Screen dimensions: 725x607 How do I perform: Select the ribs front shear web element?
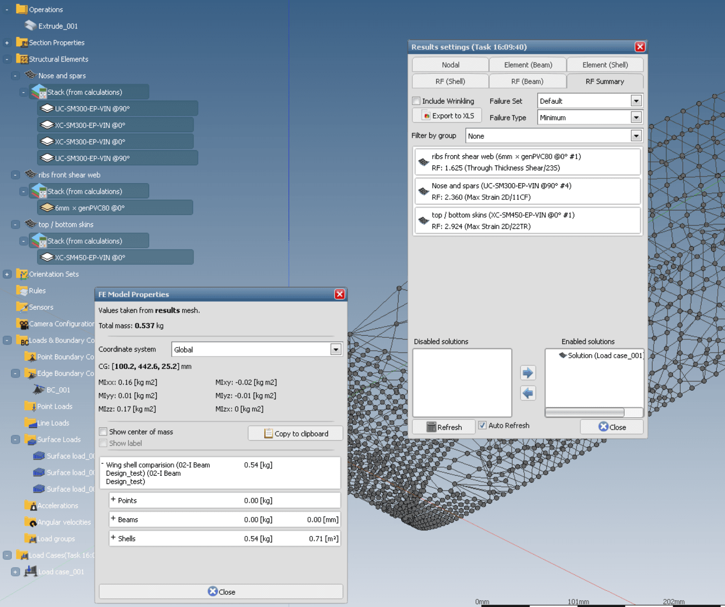(x=69, y=175)
